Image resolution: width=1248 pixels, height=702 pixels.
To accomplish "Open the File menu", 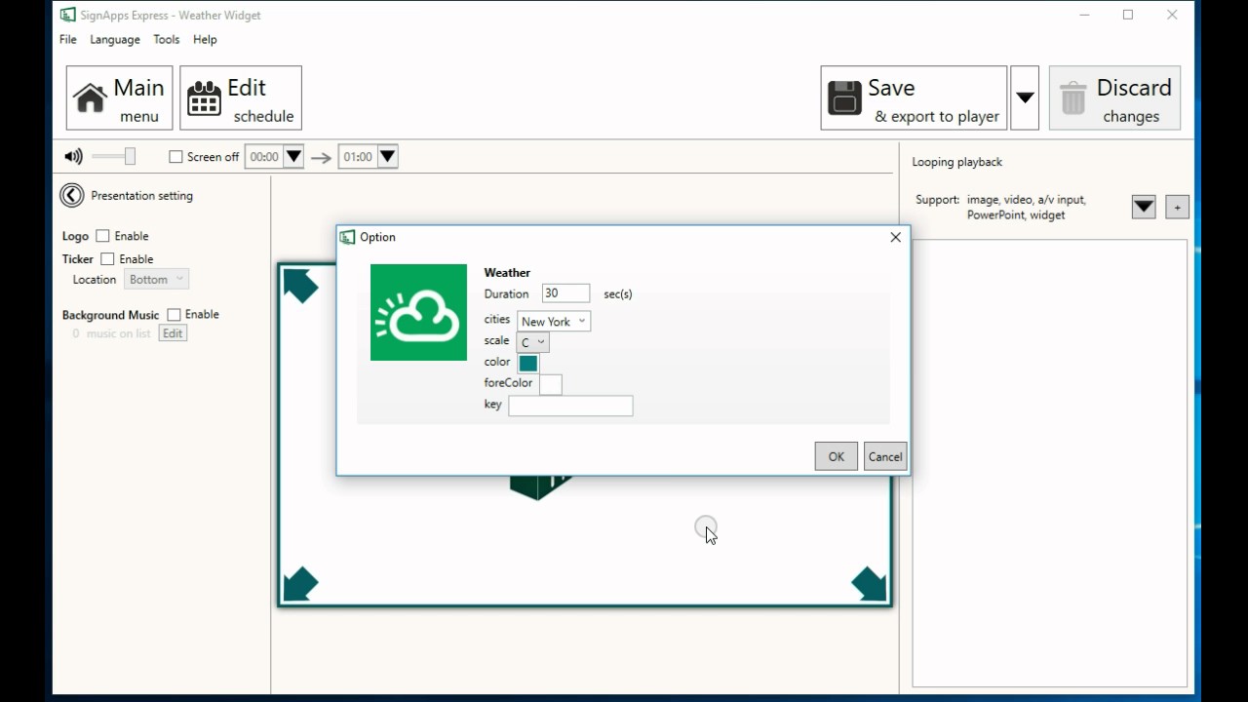I will click(68, 39).
